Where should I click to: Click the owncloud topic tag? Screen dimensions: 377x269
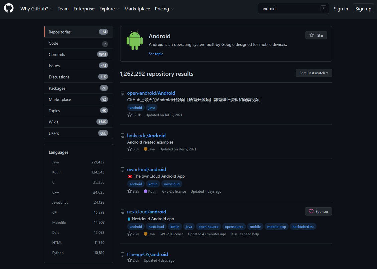coord(172,184)
